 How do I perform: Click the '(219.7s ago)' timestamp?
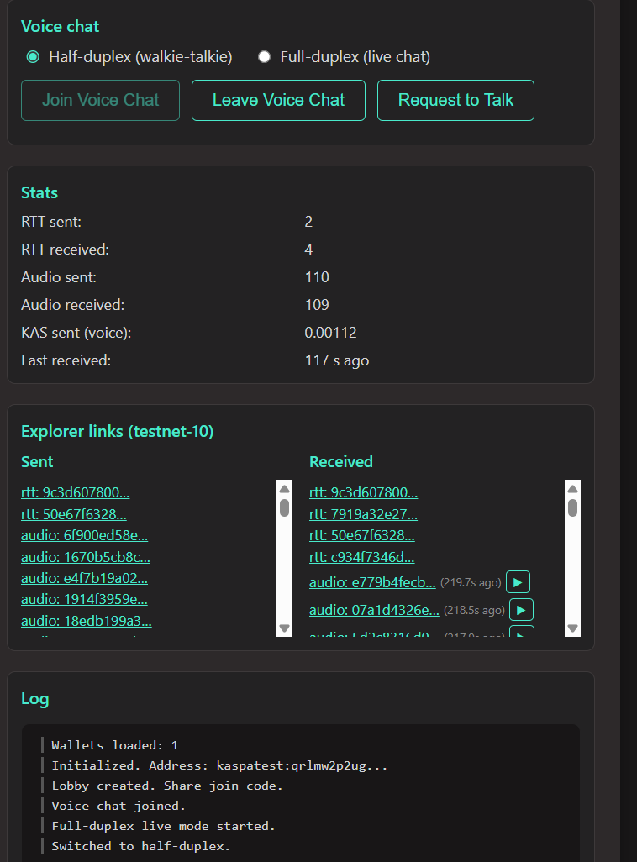(471, 583)
